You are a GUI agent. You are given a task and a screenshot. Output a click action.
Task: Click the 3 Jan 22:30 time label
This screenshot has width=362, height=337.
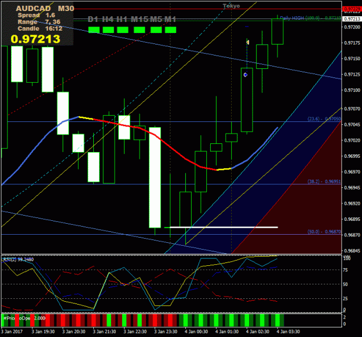136,332
